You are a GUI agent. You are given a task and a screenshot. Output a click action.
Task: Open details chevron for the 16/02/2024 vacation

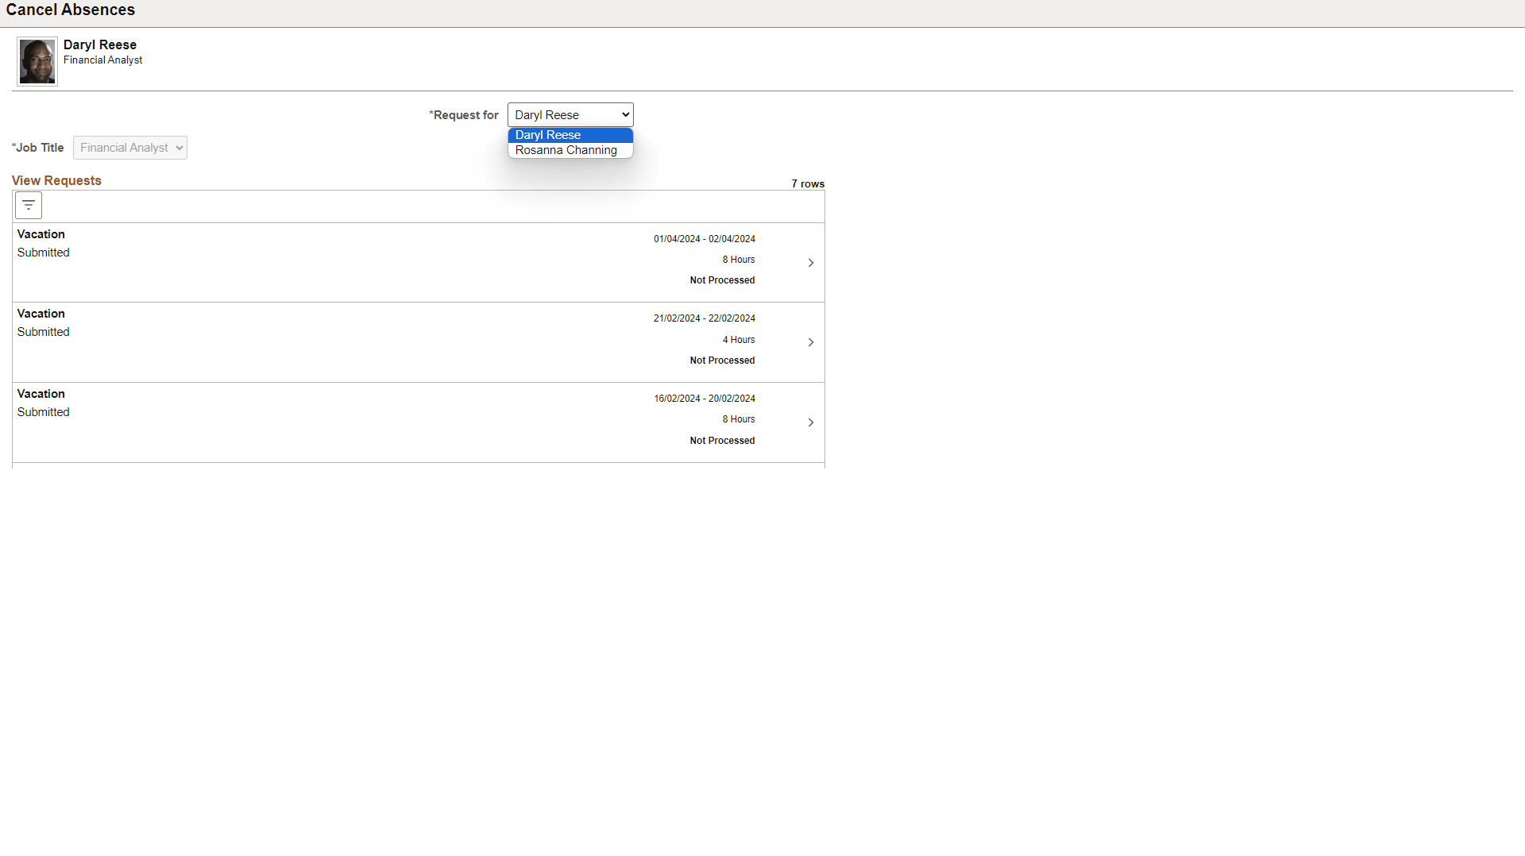click(810, 422)
